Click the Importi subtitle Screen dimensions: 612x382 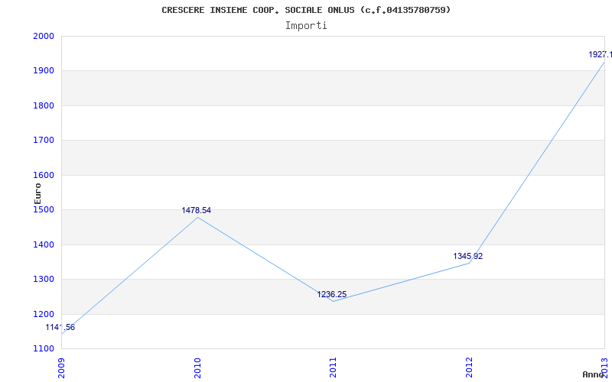(306, 25)
